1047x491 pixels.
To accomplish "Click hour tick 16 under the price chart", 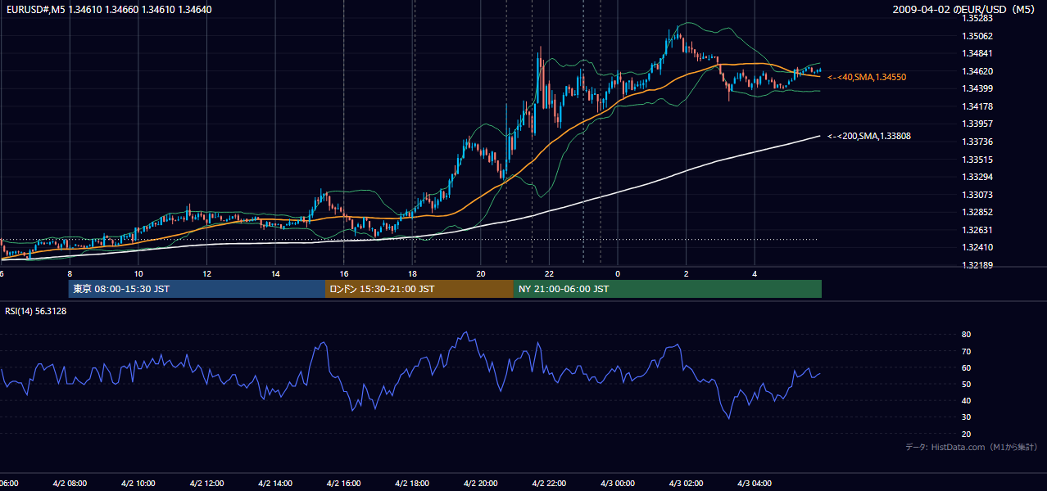I will click(x=344, y=274).
